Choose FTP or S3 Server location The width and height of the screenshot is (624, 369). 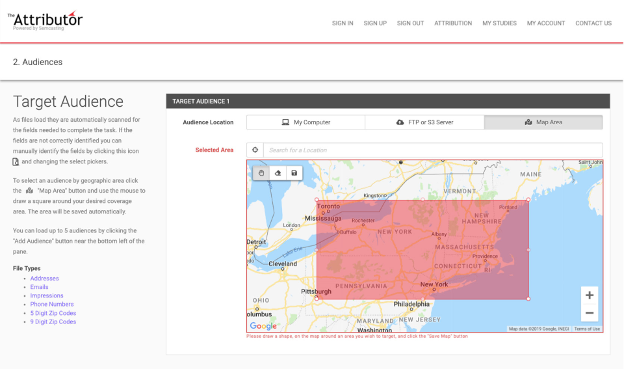(x=424, y=122)
